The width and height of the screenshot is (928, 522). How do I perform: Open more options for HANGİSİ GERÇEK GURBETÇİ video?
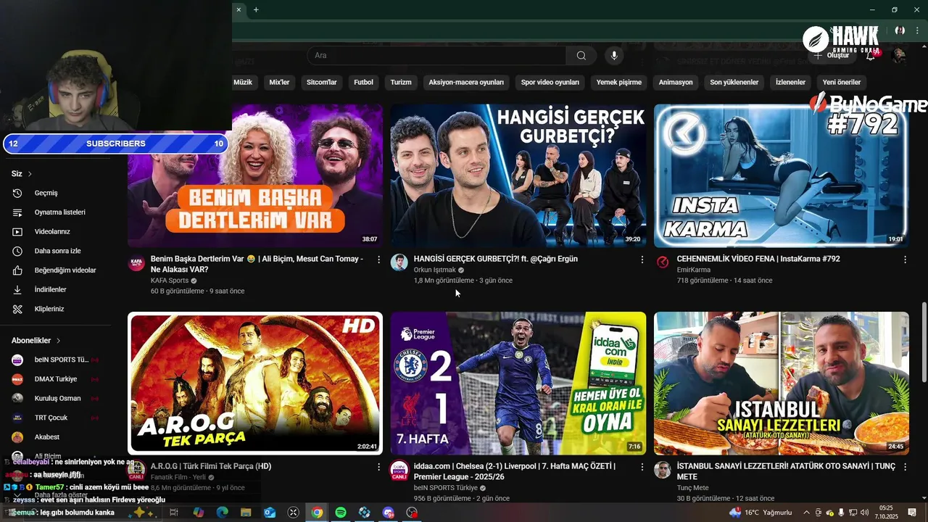click(x=642, y=260)
